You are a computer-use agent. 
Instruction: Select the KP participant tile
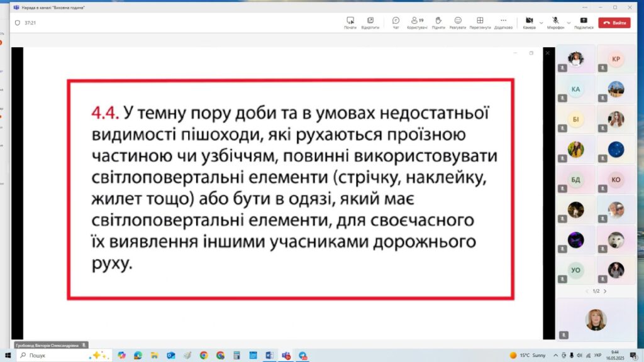tap(616, 60)
